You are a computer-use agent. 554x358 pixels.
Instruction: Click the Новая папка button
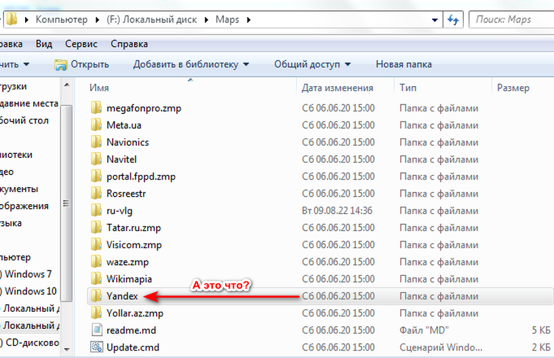(403, 64)
